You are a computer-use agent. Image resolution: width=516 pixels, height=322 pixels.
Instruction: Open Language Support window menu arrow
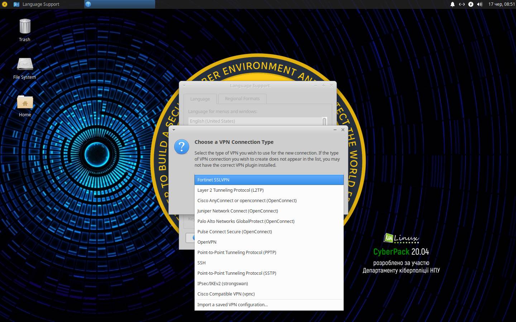[x=184, y=86]
